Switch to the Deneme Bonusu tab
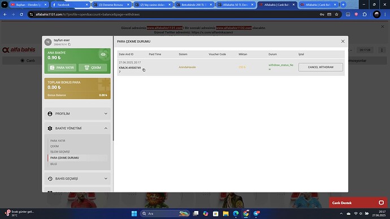 (x=111, y=5)
